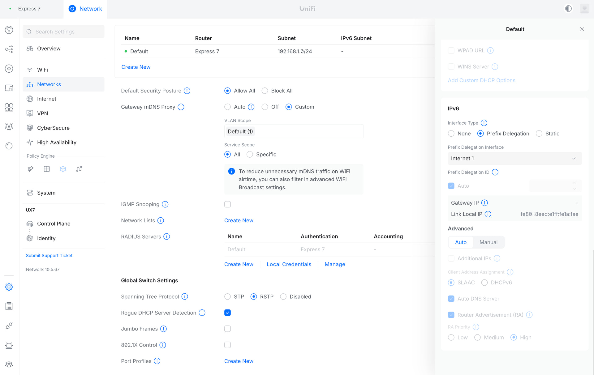Open the integrations plug icon in left rail
The image size is (594, 375).
[9, 326]
